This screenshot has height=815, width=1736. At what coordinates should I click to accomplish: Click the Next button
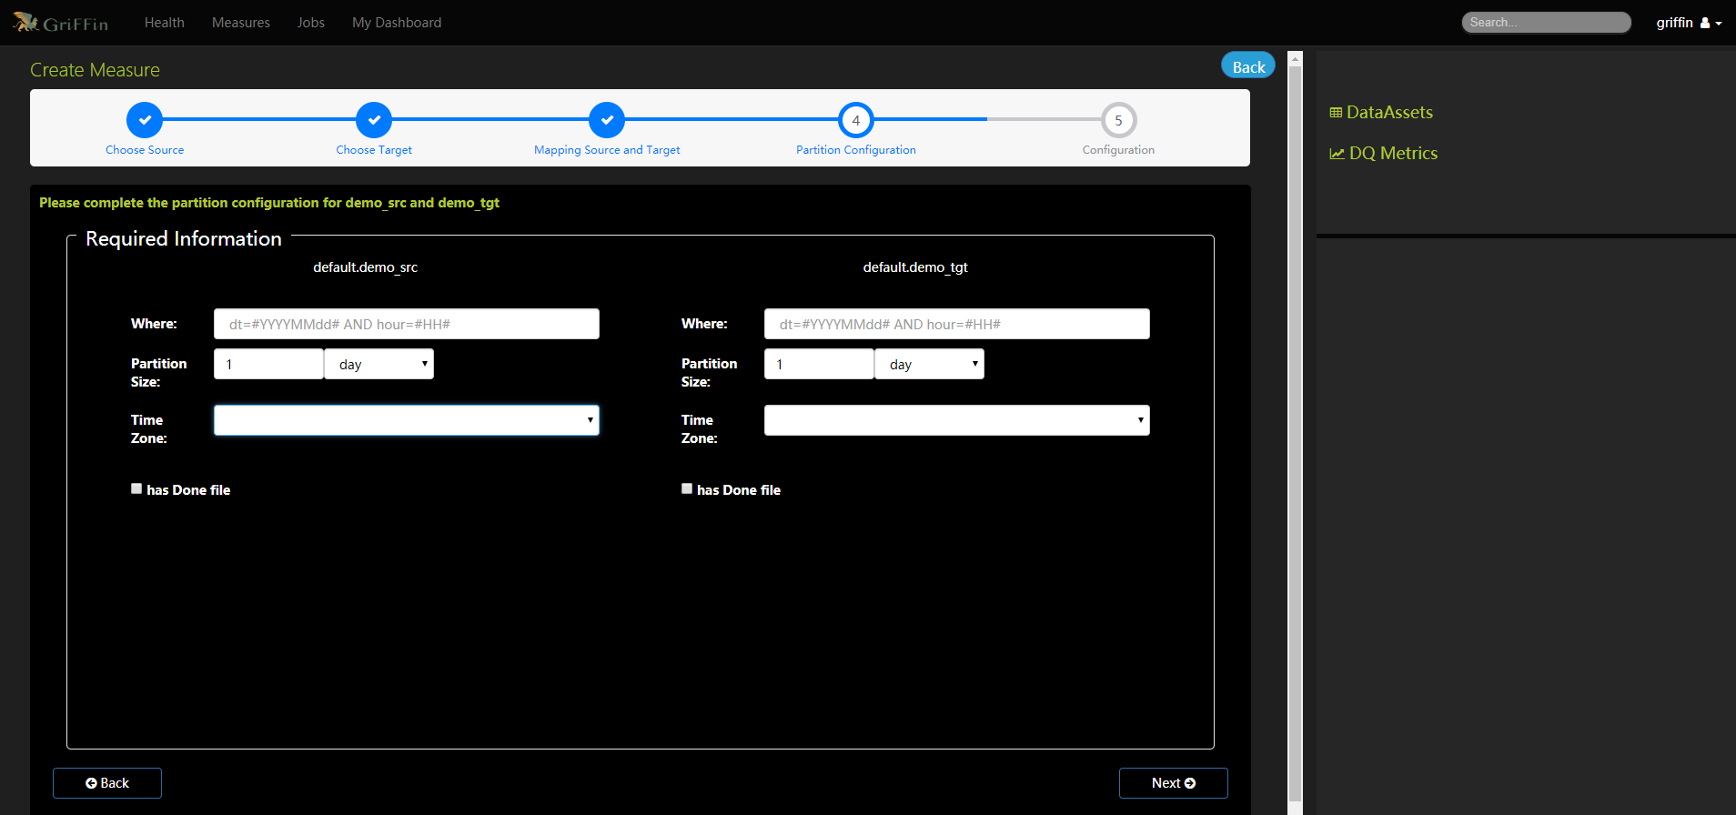[1174, 783]
